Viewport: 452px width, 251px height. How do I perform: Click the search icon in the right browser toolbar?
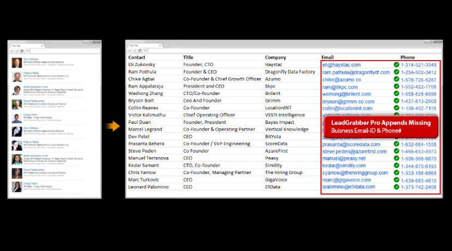pos(145,51)
